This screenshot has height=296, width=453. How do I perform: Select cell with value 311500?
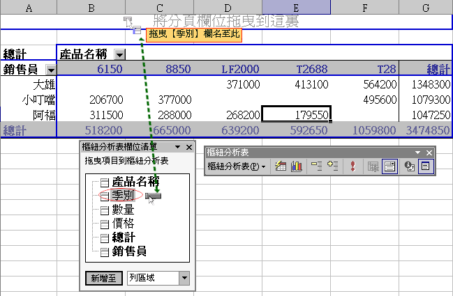91,115
